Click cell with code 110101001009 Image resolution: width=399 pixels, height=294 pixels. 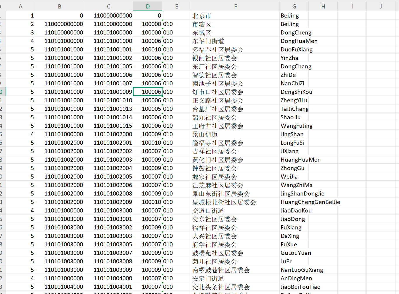108,92
